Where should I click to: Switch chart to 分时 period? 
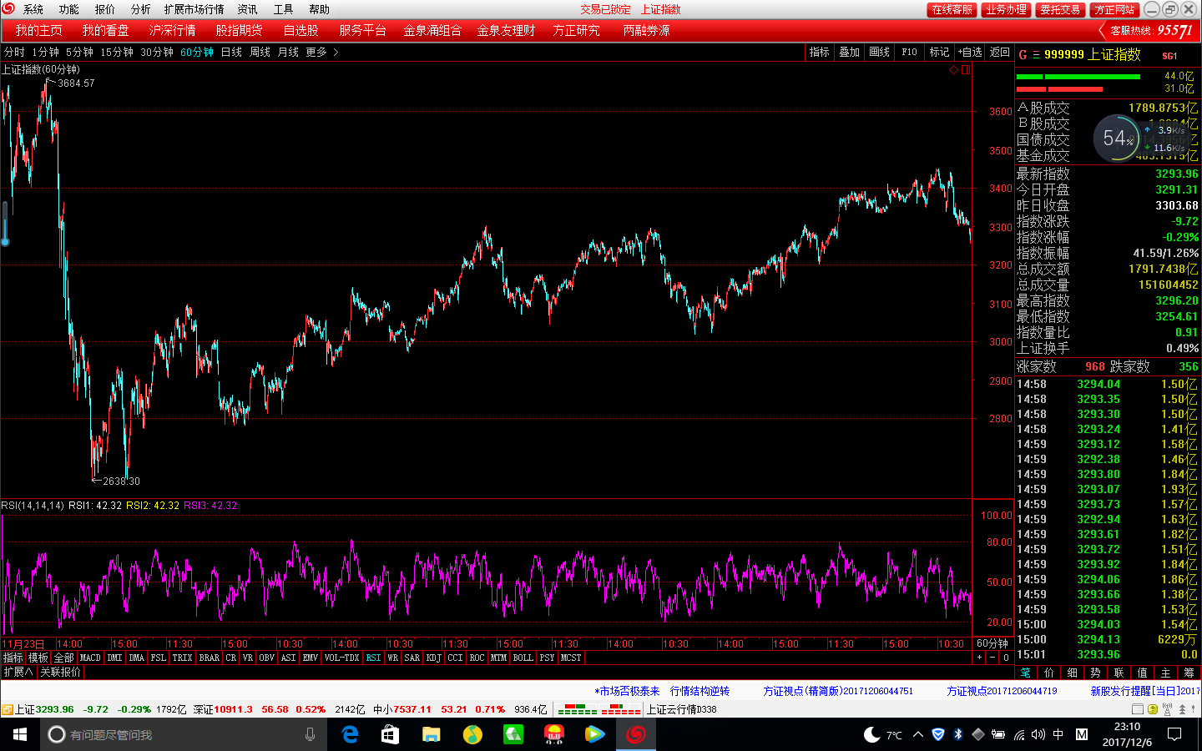(14, 52)
